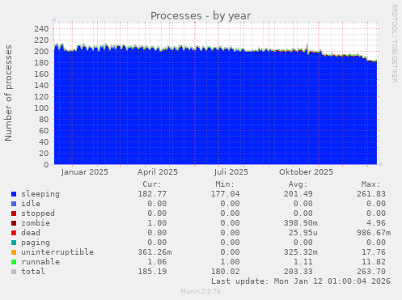Screen dimensions: 402x300
Task: Click the 0 y-axis tick label
Action: click(x=46, y=164)
